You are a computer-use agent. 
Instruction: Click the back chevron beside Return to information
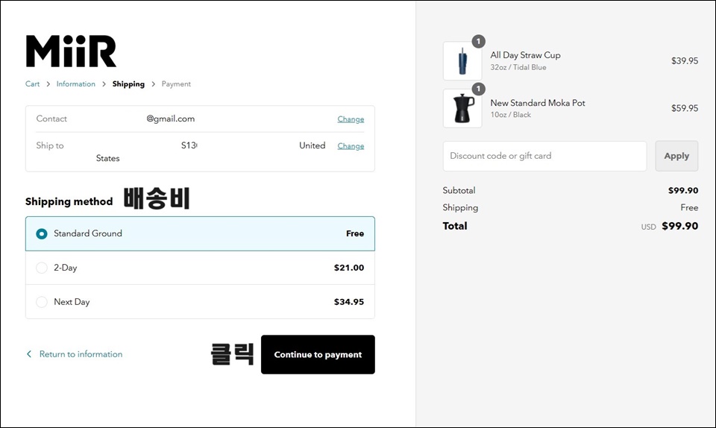pyautogui.click(x=29, y=354)
